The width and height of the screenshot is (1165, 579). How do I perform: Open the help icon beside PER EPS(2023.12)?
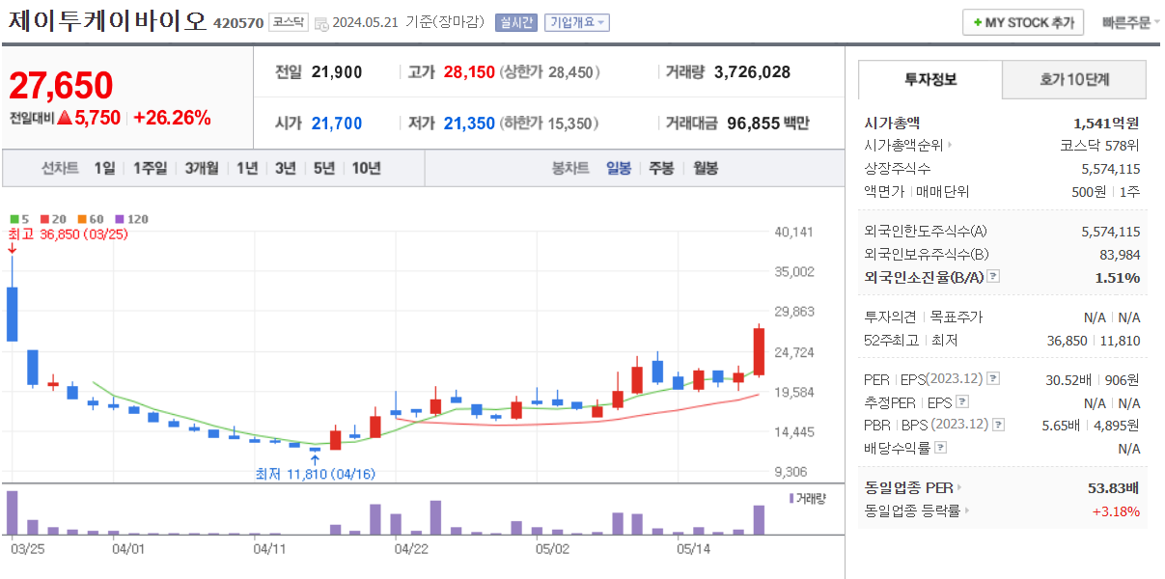pyautogui.click(x=993, y=379)
